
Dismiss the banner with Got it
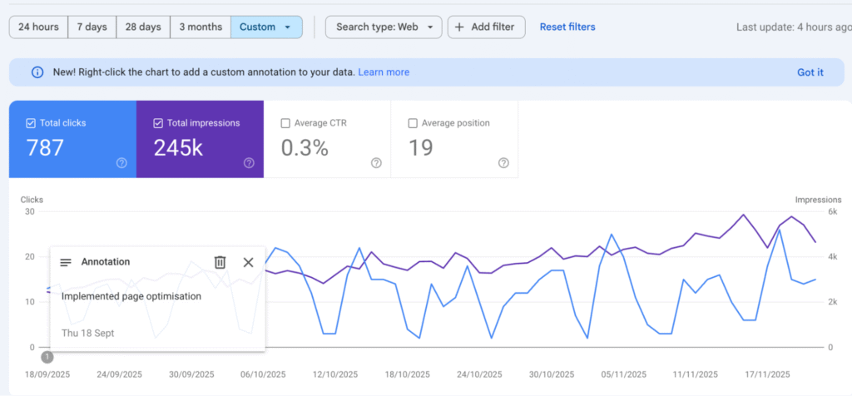pos(810,72)
